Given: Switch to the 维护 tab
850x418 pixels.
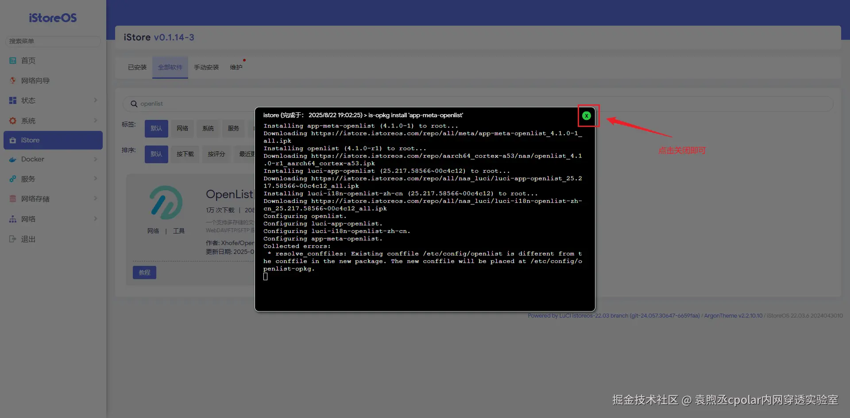Looking at the screenshot, I should click(236, 67).
